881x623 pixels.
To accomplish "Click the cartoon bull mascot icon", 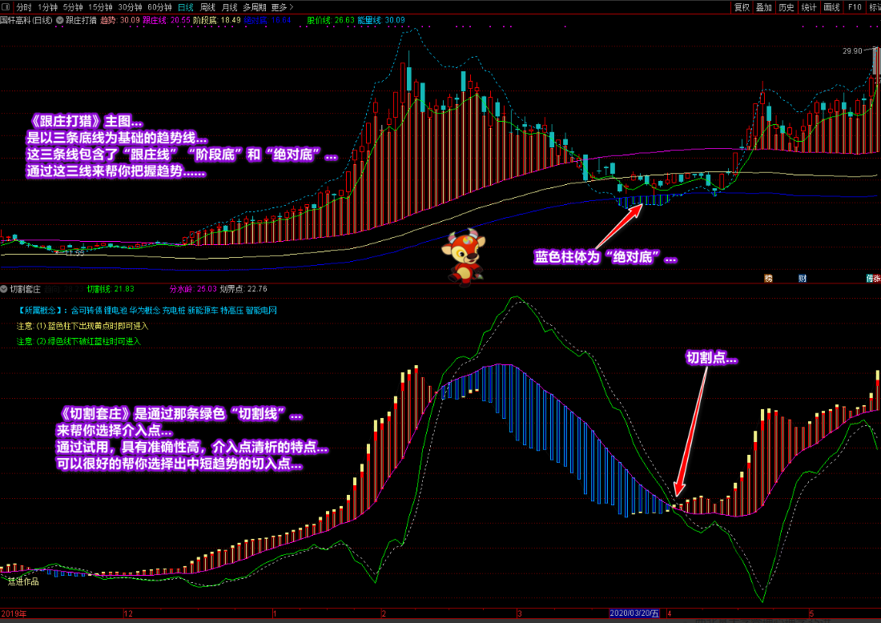I will 463,255.
